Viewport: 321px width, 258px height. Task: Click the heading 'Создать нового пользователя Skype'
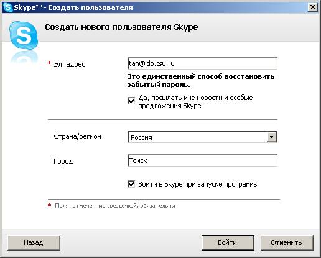point(121,27)
